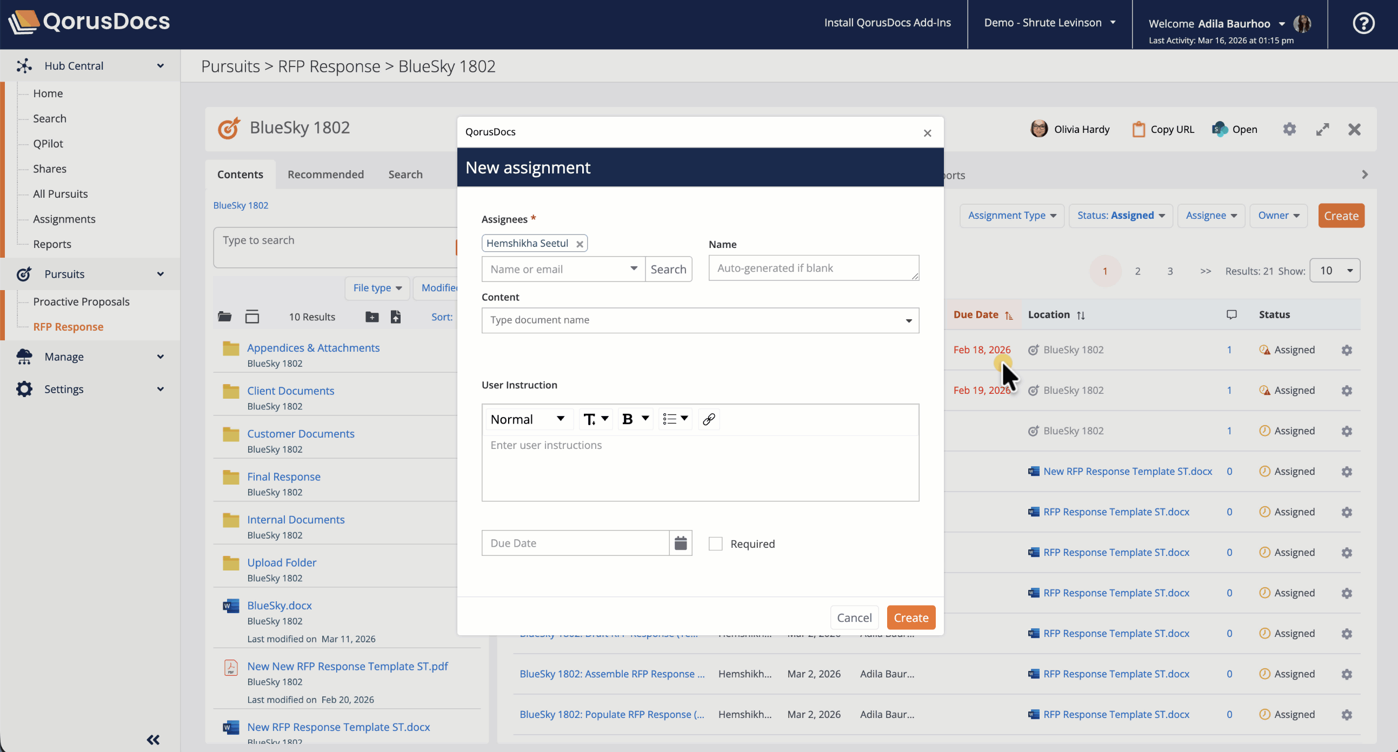Screen dimensions: 1398x752
Task: Click the help question mark icon
Action: pos(1364,23)
